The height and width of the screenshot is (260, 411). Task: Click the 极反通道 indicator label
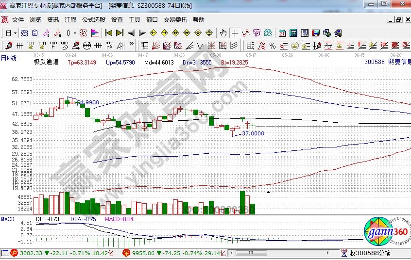(x=46, y=62)
